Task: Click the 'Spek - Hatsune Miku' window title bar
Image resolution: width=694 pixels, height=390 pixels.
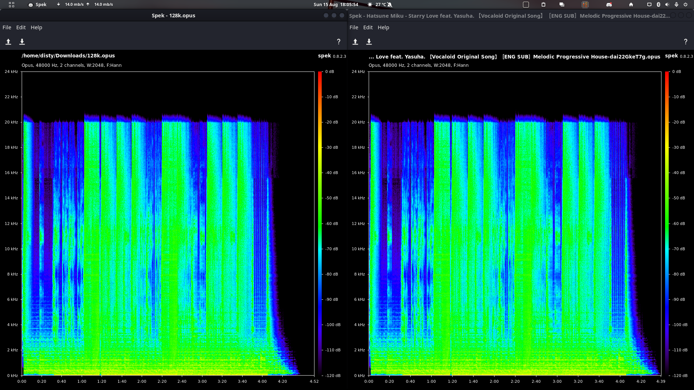Action: pos(520,16)
